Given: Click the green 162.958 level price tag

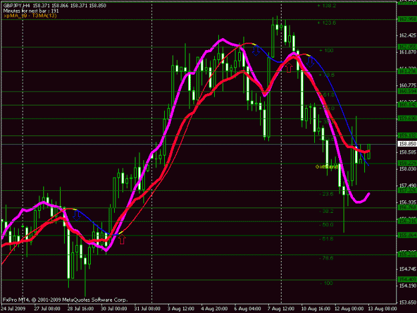Looking at the screenshot, I should (x=407, y=19).
